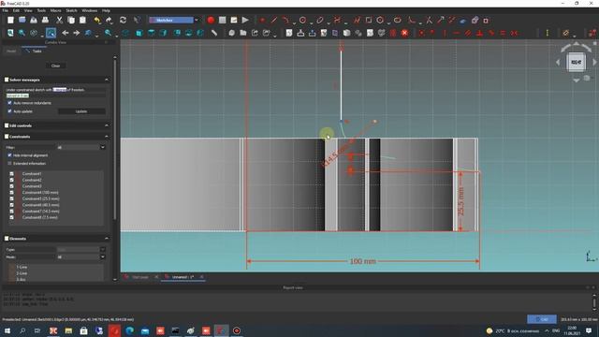Click the highlighted degrees of freedom link
Screen dimensions: 599x337
click(59, 90)
